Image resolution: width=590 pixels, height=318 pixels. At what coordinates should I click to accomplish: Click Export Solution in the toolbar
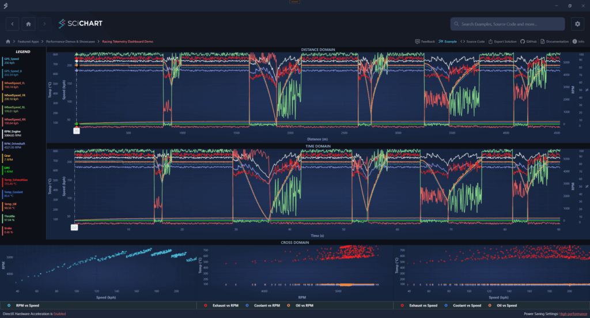click(503, 41)
